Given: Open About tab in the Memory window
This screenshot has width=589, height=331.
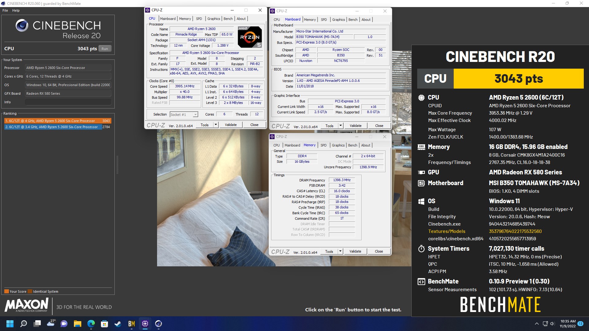Looking at the screenshot, I should [x=366, y=145].
